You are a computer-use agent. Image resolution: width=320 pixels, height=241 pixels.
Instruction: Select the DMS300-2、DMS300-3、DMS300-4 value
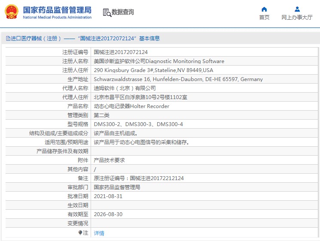[138, 124]
